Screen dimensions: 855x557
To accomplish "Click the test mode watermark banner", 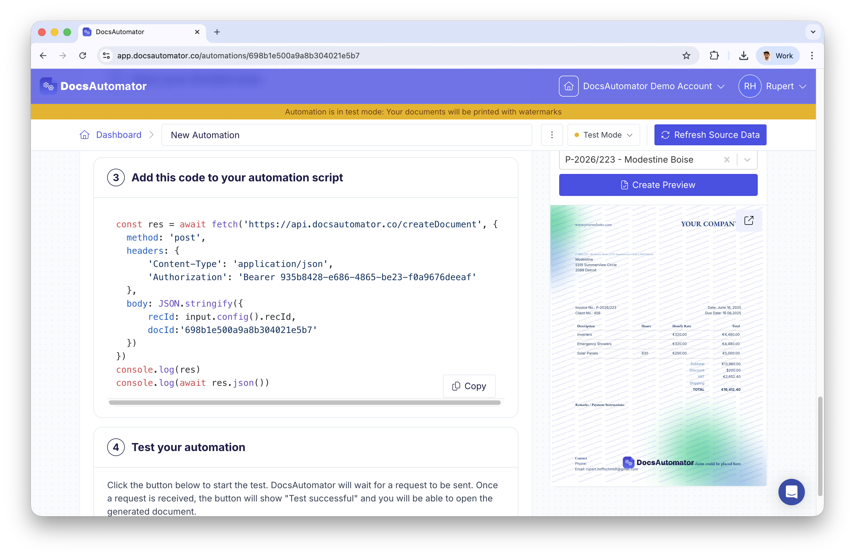I will [423, 112].
